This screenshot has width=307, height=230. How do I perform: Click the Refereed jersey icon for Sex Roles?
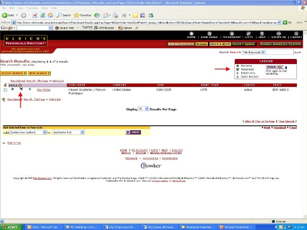[x=21, y=89]
